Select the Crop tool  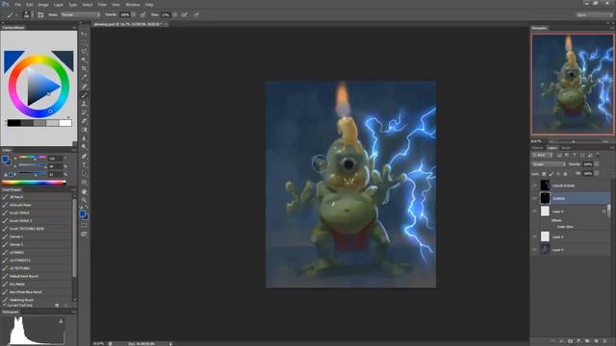point(84,68)
